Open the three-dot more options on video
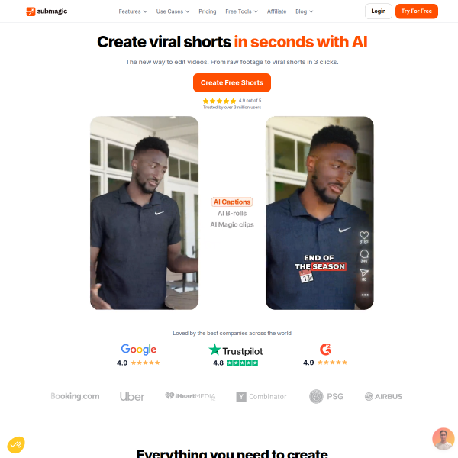Viewport: 458px width, 458px height. click(365, 295)
